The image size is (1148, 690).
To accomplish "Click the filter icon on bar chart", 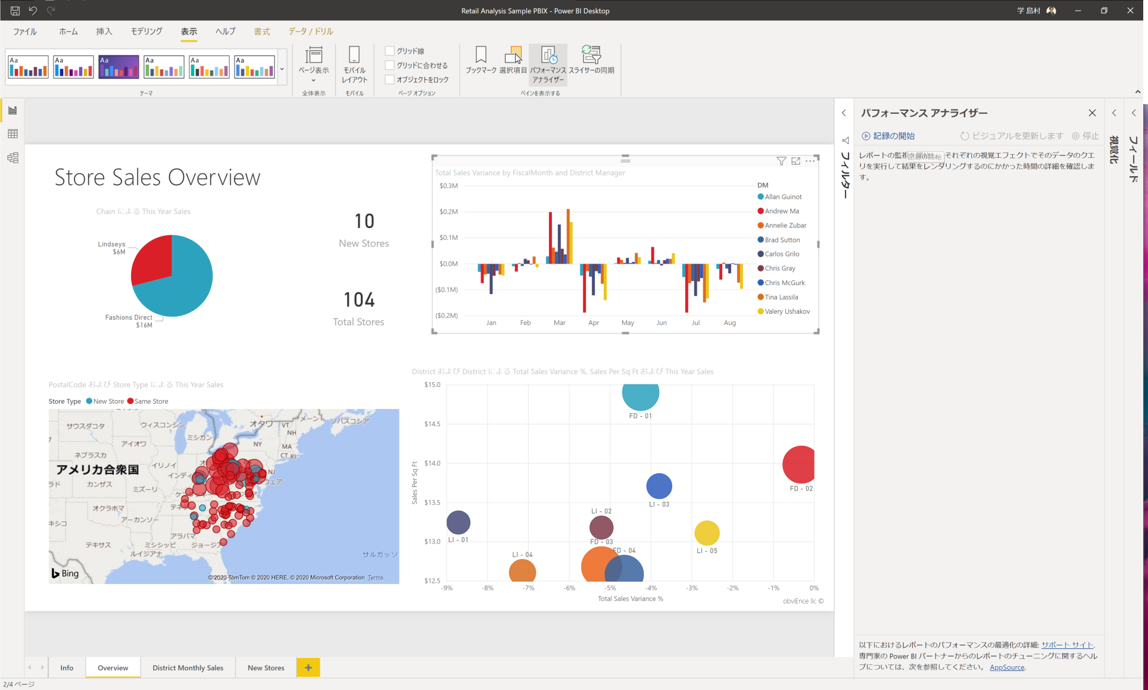I will [x=781, y=161].
